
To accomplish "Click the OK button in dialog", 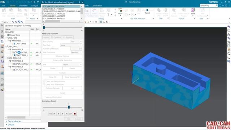I will [x=69, y=119].
